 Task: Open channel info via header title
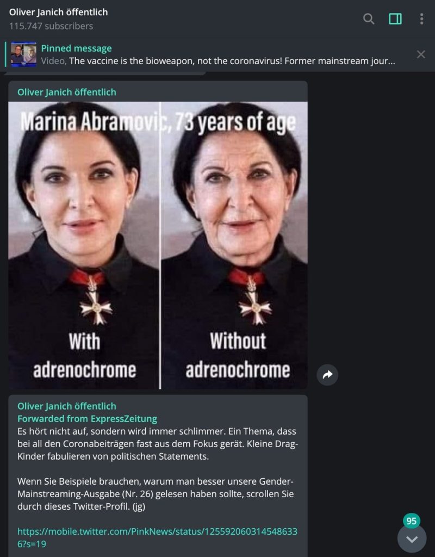pos(58,12)
